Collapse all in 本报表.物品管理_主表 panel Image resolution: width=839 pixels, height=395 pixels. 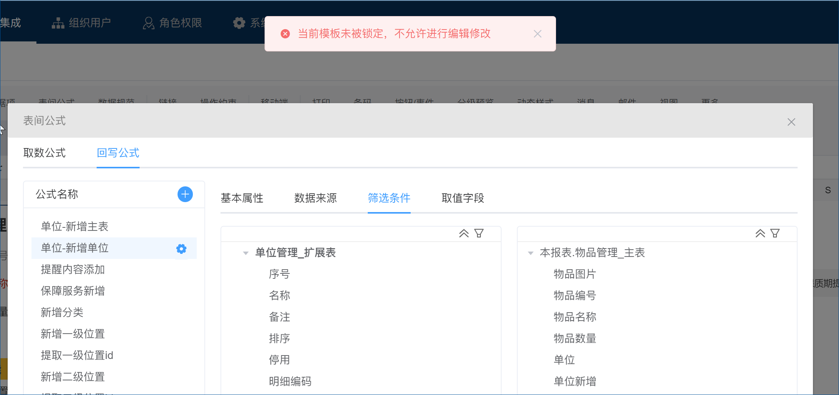[760, 233]
